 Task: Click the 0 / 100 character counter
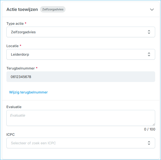coord(150,129)
